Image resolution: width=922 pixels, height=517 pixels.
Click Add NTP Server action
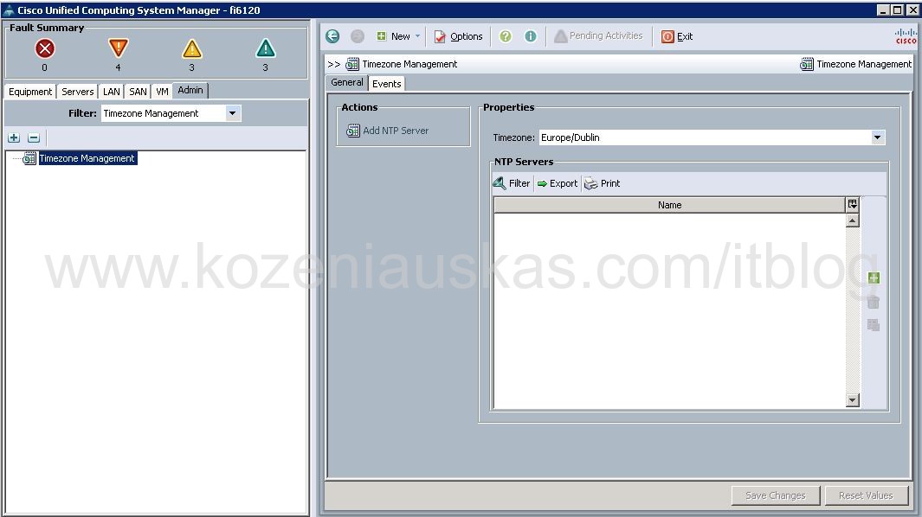tap(388, 131)
